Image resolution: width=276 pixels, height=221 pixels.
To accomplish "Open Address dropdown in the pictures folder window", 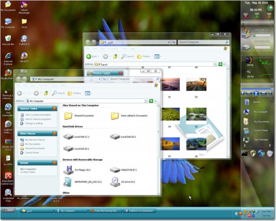I will click(215, 64).
